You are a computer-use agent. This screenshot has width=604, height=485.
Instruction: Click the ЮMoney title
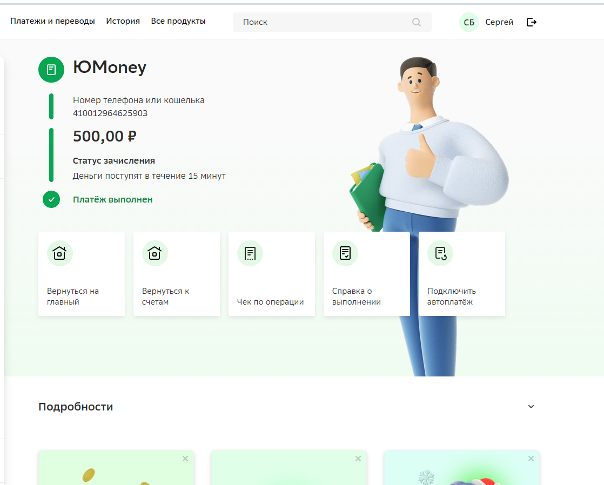[x=110, y=68]
